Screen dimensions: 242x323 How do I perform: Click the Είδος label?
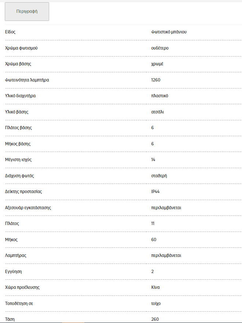[10, 32]
